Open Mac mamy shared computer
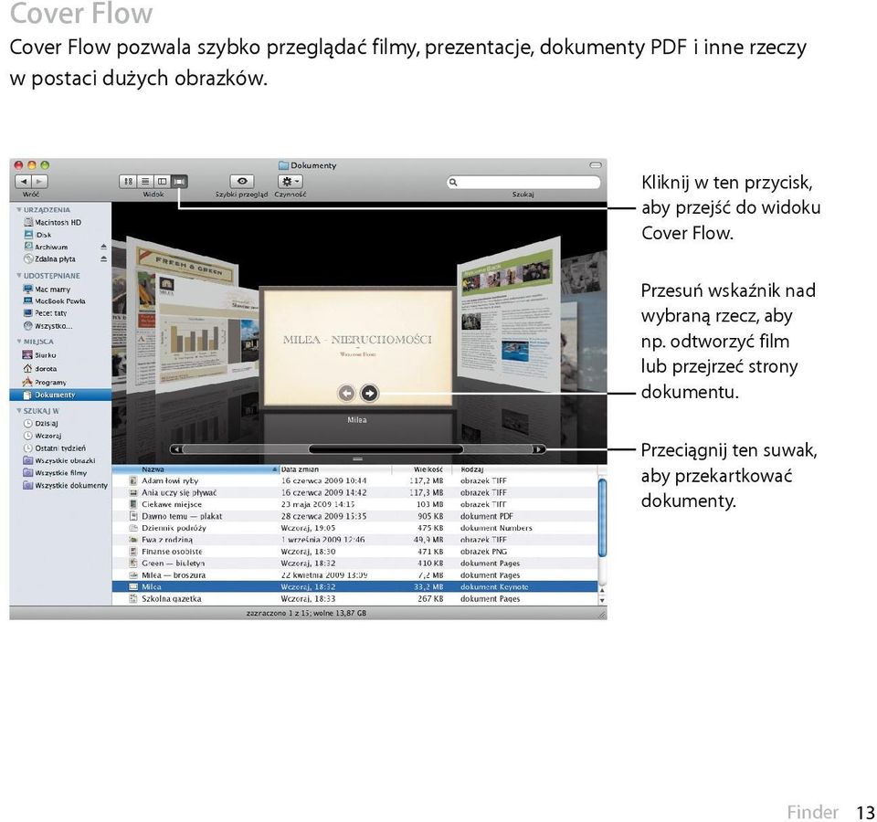The height and width of the screenshot is (822, 877). coord(47,290)
